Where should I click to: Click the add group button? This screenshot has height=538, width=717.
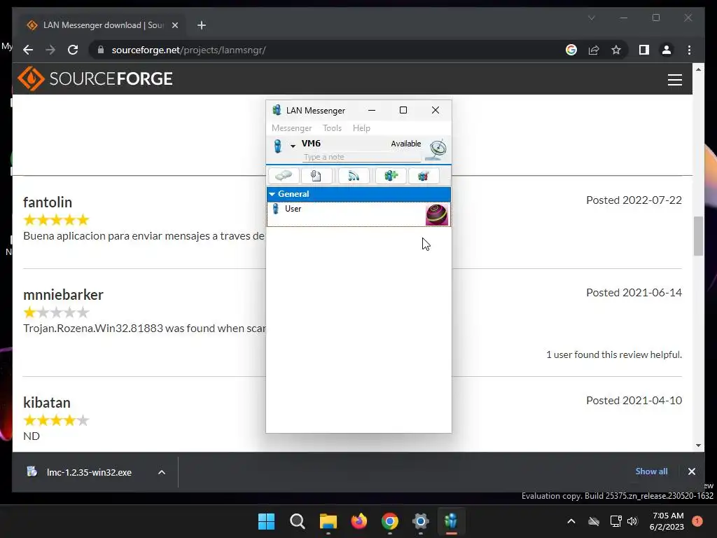coord(391,176)
